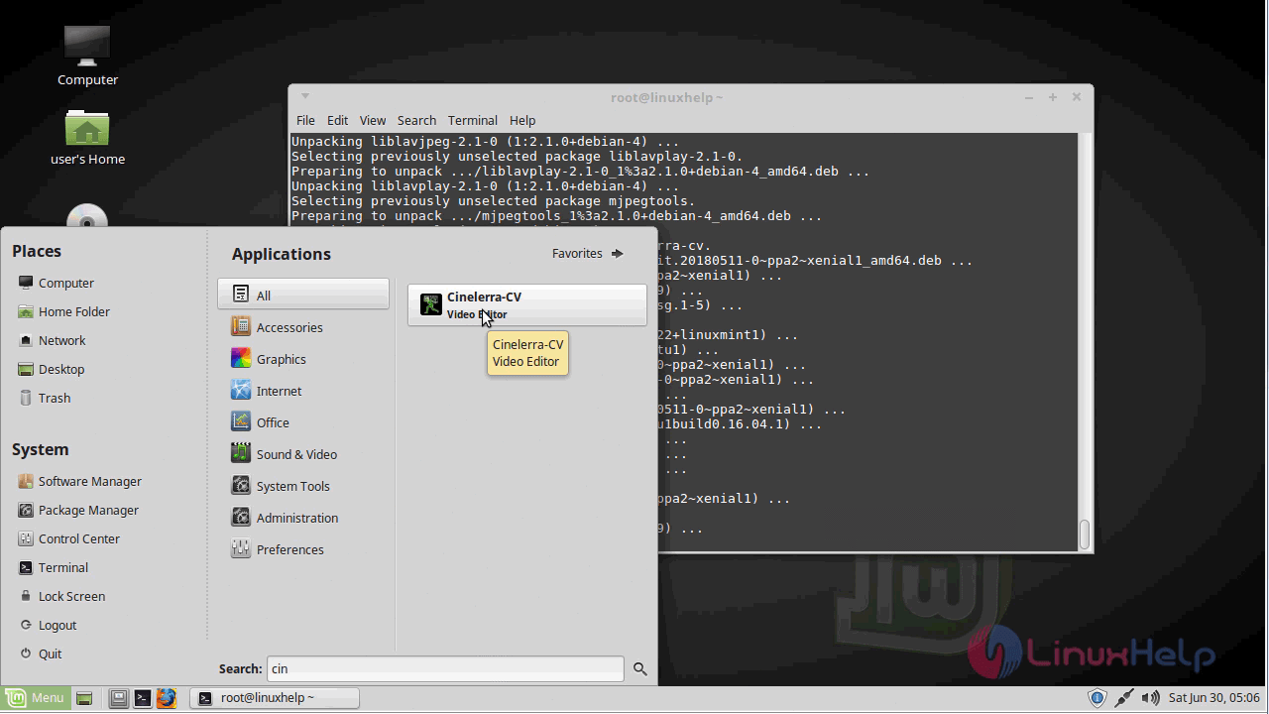The image size is (1269, 714).
Task: Open the terminal Edit menu
Action: tap(337, 120)
